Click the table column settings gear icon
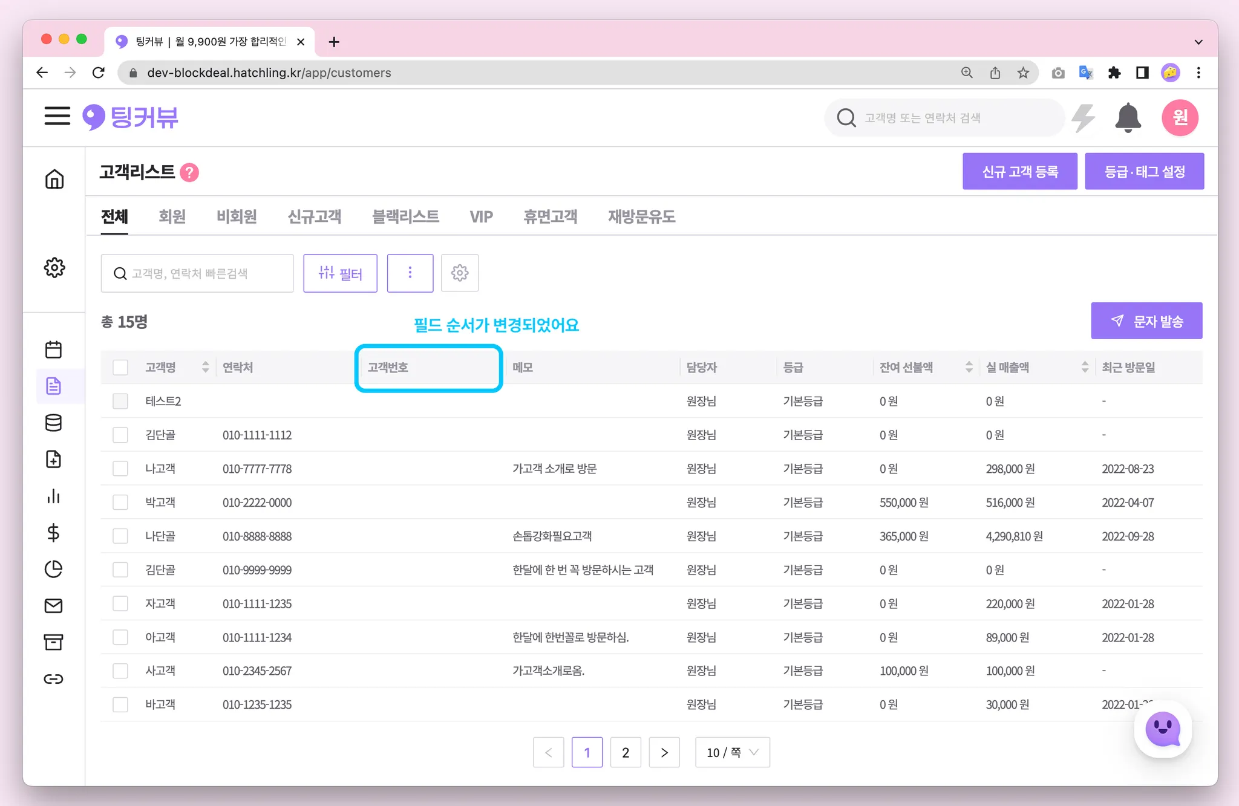This screenshot has height=806, width=1239. pos(460,273)
